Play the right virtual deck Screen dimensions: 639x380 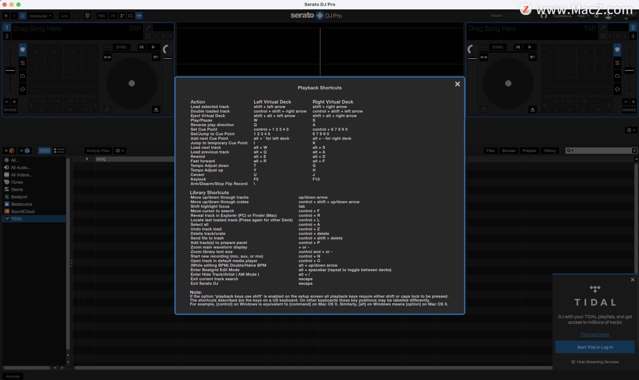pyautogui.click(x=530, y=47)
